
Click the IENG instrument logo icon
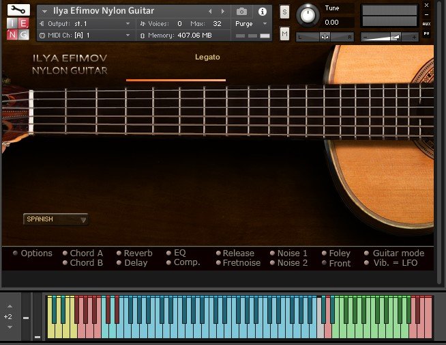click(x=18, y=29)
